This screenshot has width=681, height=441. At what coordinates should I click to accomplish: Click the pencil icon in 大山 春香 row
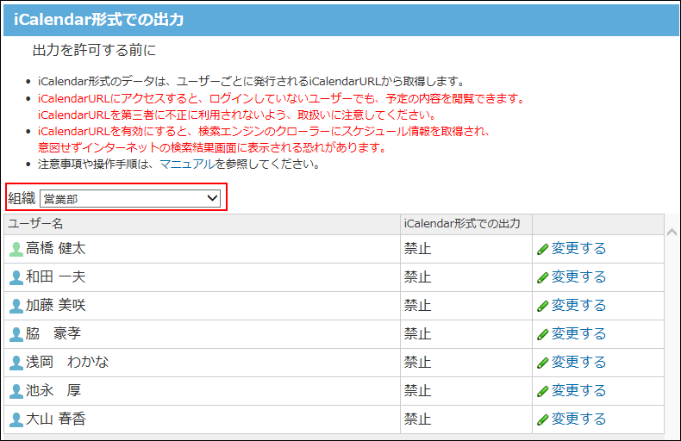tap(542, 419)
